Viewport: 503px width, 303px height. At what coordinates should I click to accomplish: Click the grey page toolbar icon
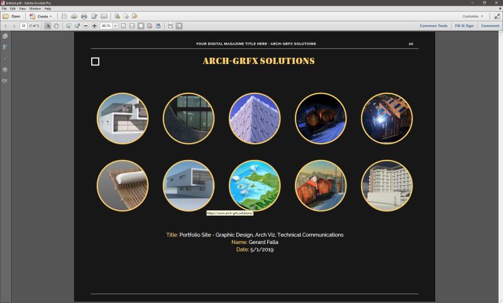pos(126,16)
